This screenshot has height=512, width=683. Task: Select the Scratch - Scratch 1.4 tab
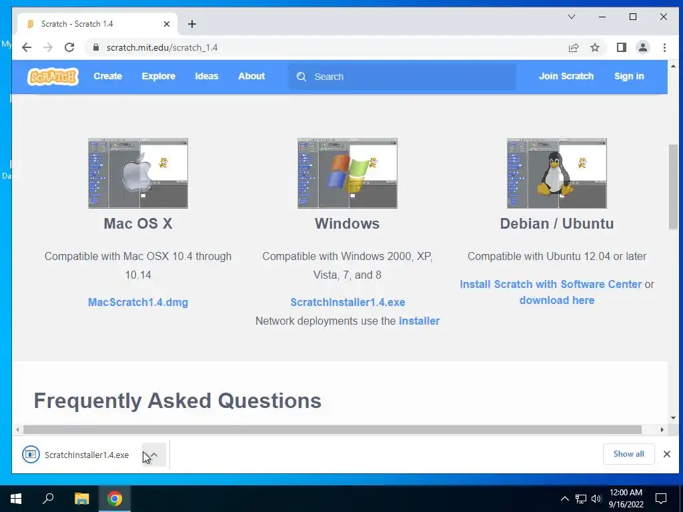(x=97, y=24)
